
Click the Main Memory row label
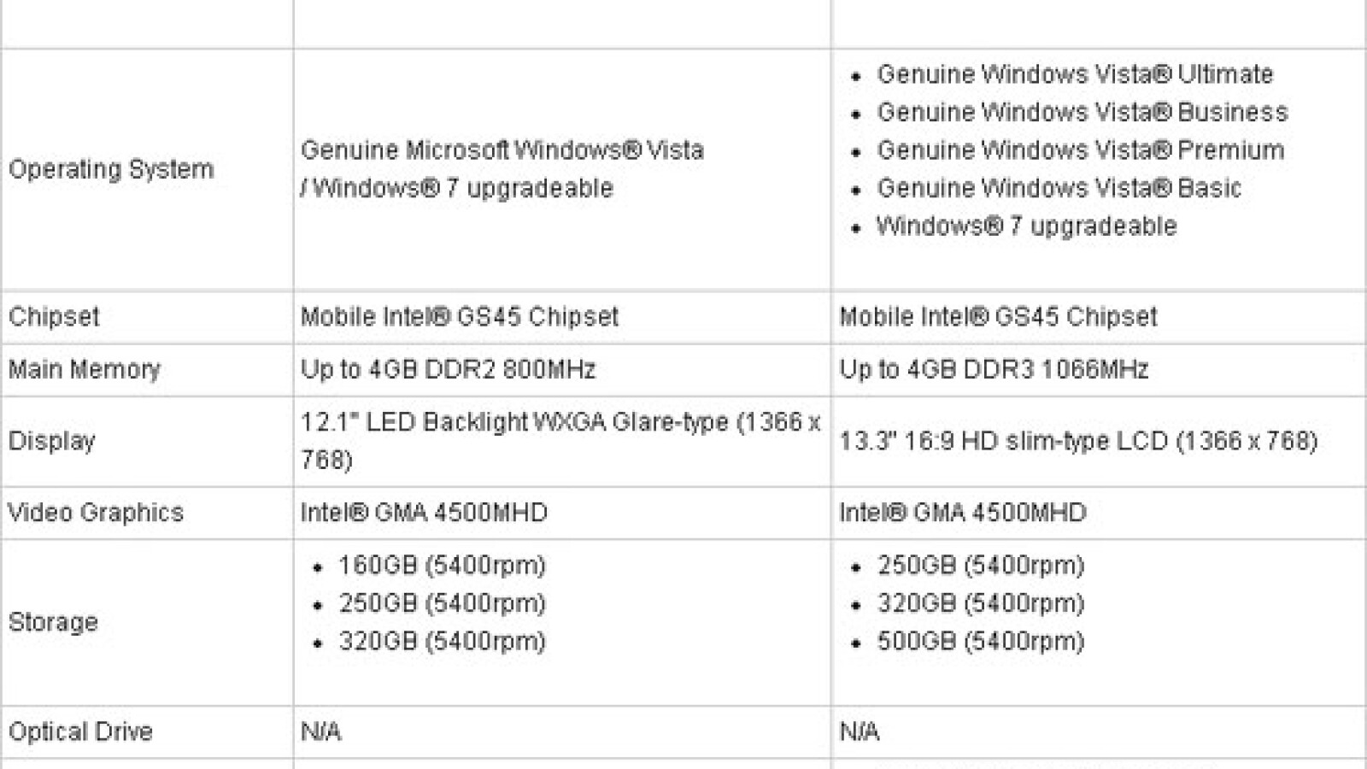tap(85, 369)
